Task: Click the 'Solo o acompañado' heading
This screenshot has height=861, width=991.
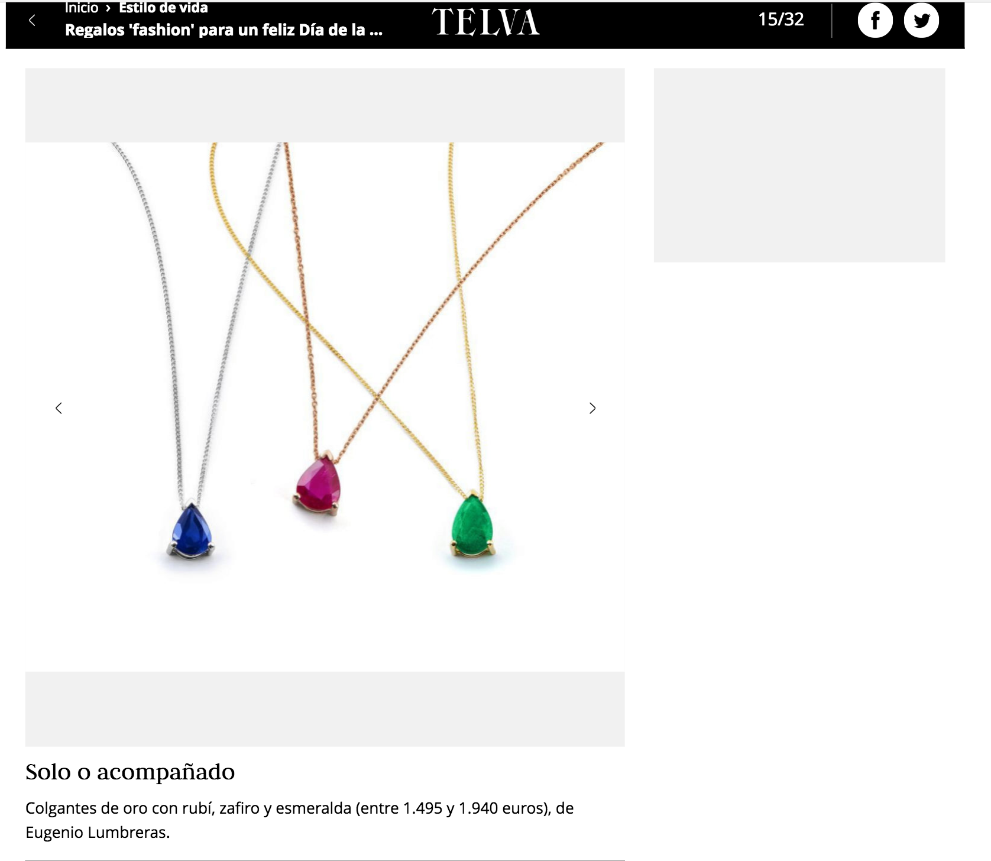Action: coord(130,772)
